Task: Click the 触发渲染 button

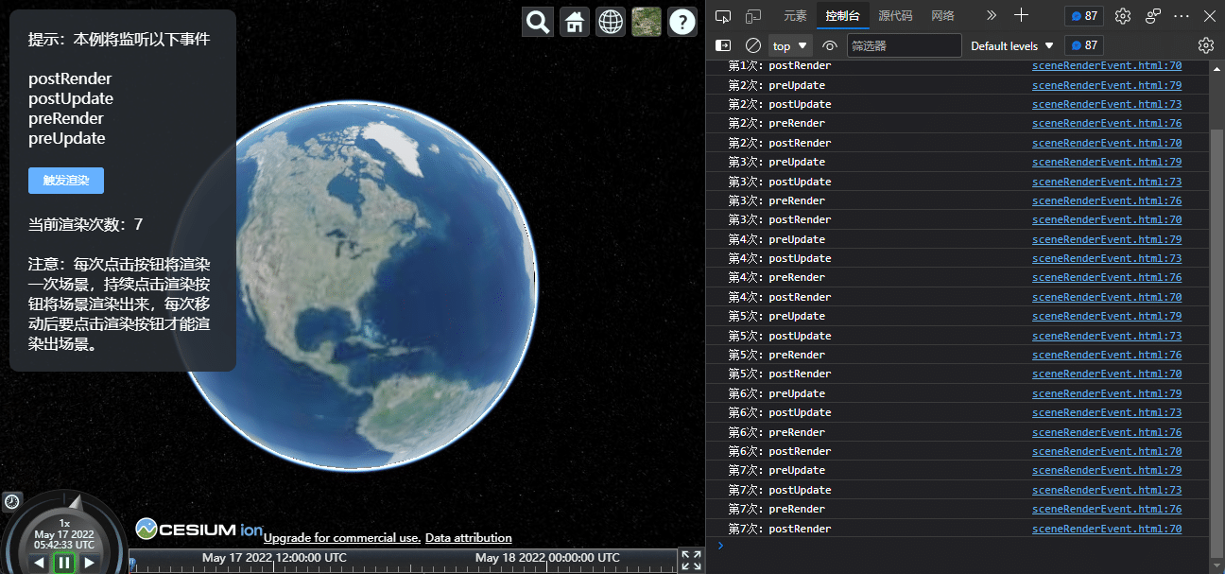Action: 66,181
